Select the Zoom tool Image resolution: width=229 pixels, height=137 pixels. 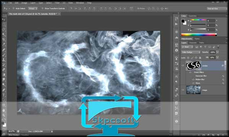click(3, 115)
